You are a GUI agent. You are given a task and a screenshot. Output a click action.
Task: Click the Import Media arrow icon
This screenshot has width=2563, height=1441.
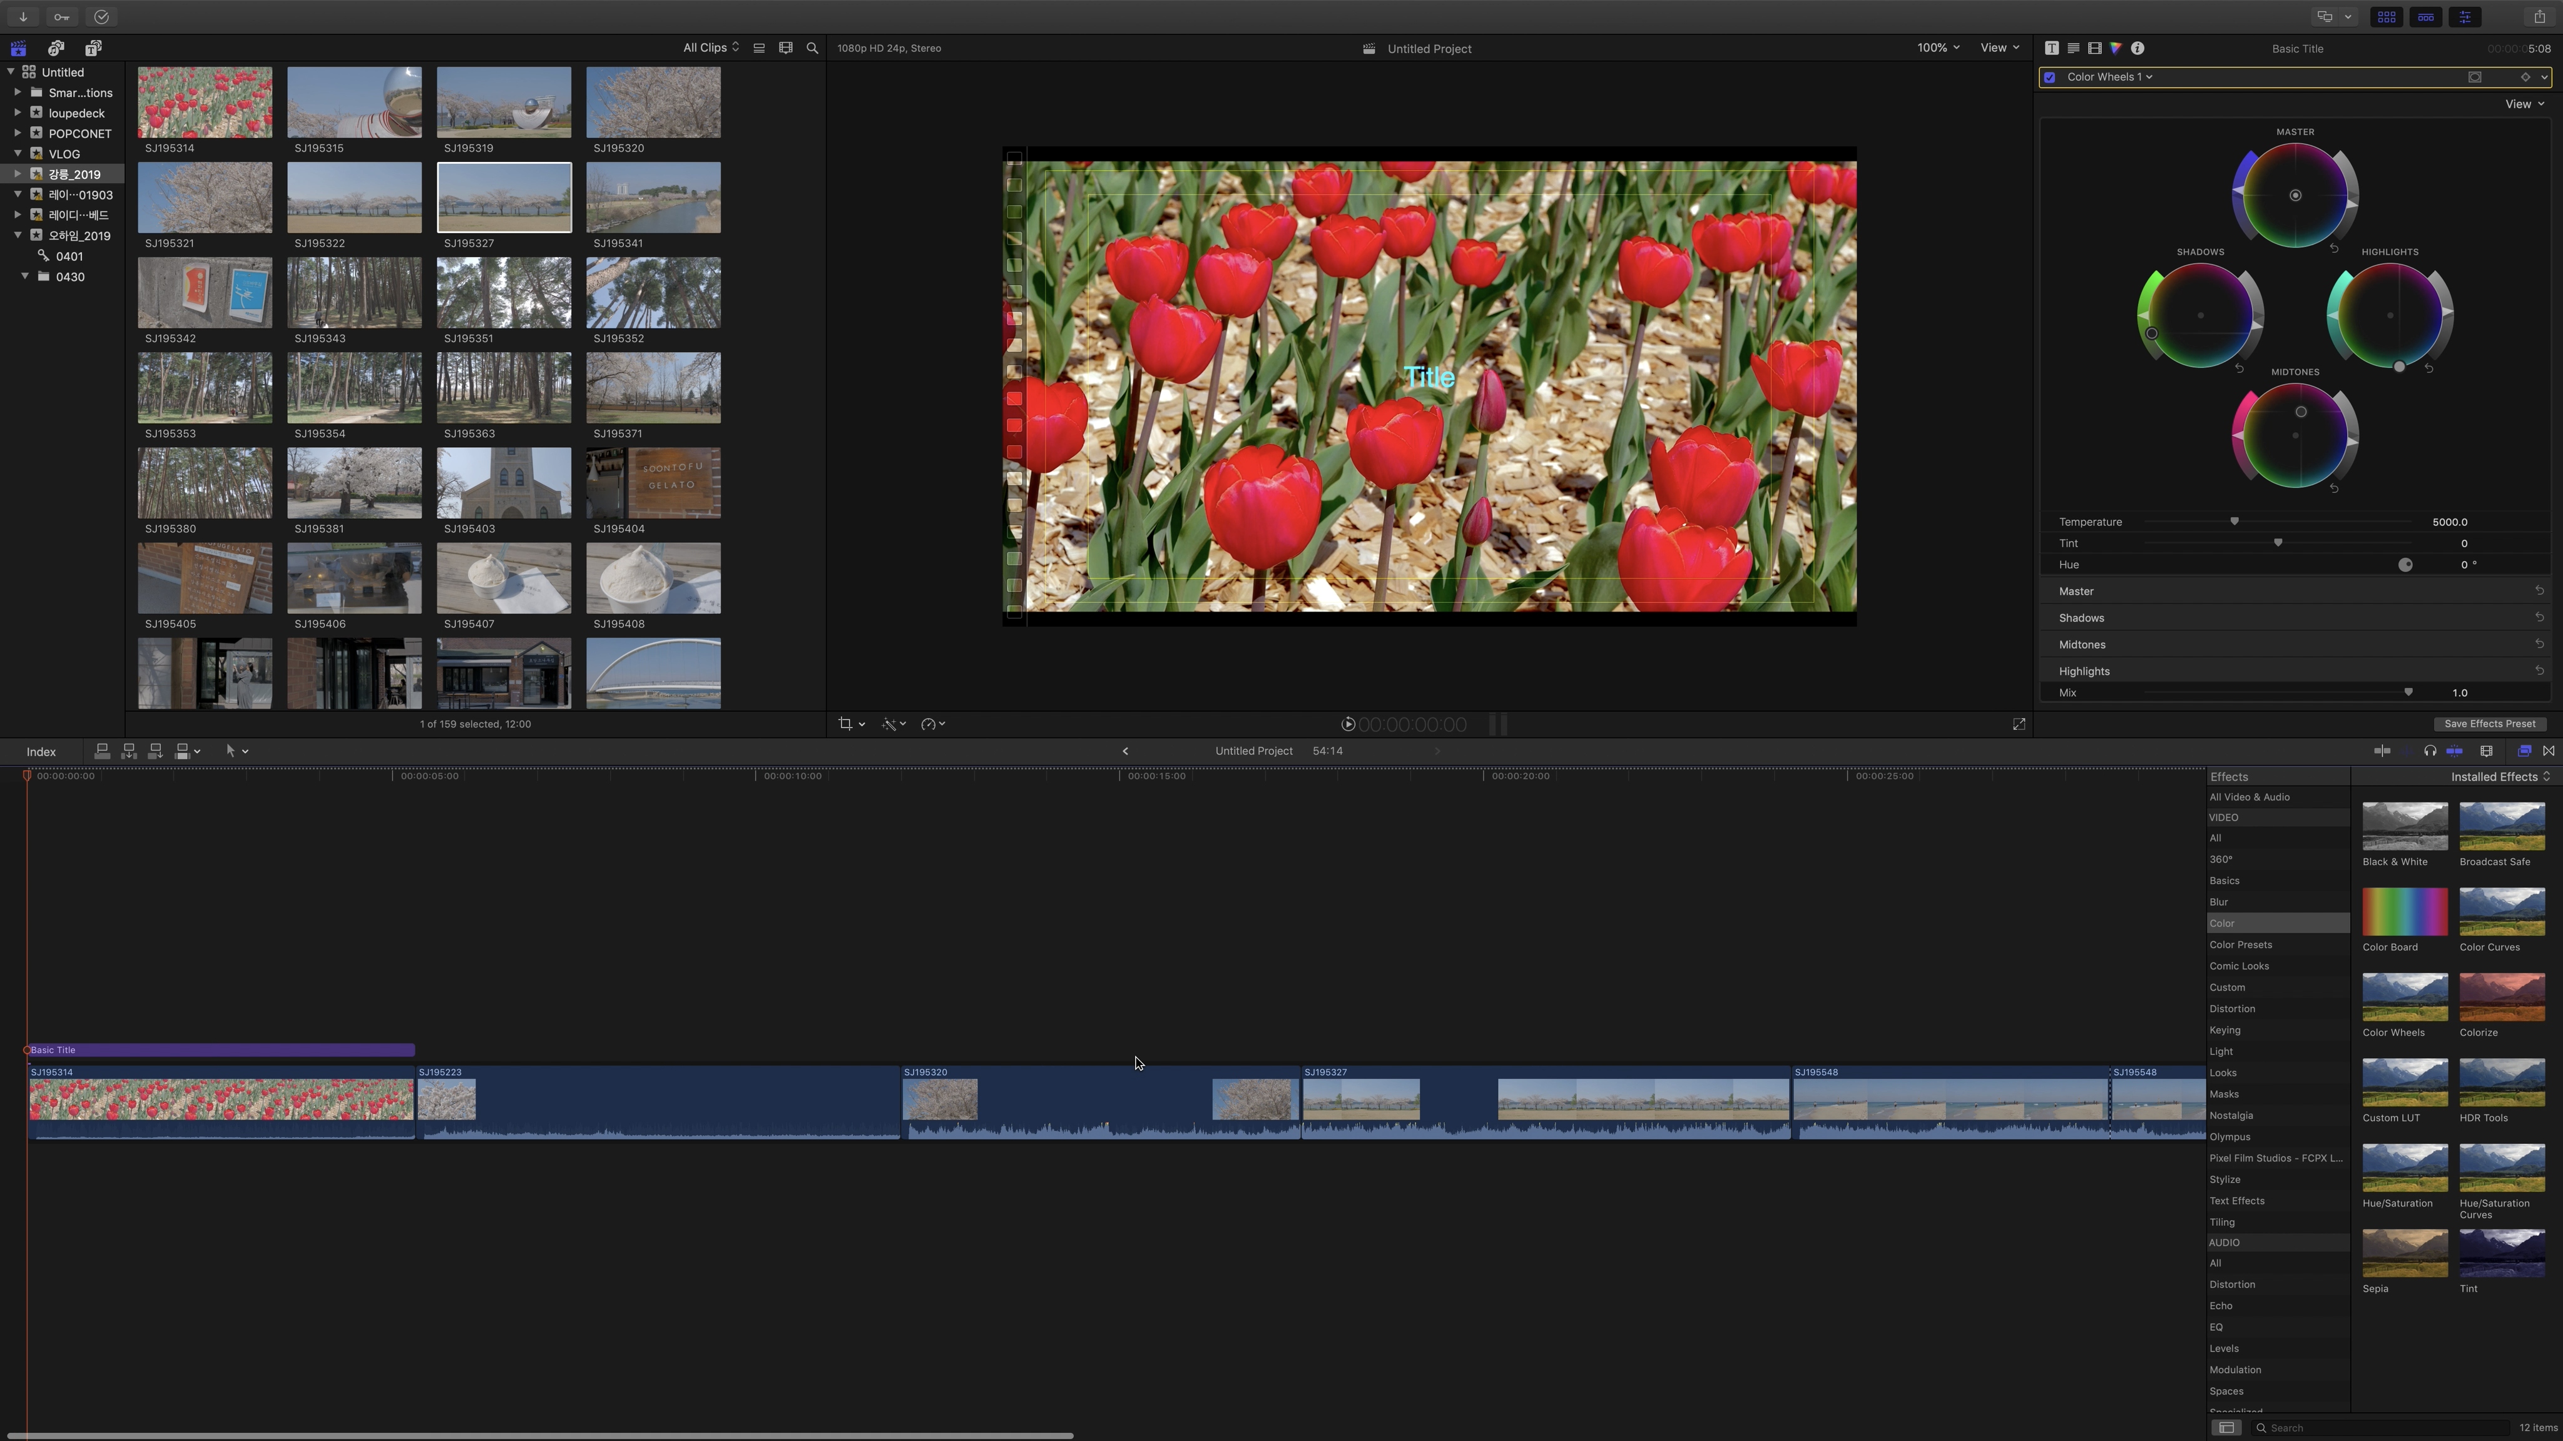click(23, 17)
